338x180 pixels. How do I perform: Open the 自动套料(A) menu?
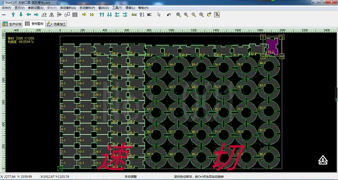(68, 8)
